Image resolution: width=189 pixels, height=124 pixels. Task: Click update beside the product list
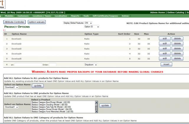click(x=105, y=105)
